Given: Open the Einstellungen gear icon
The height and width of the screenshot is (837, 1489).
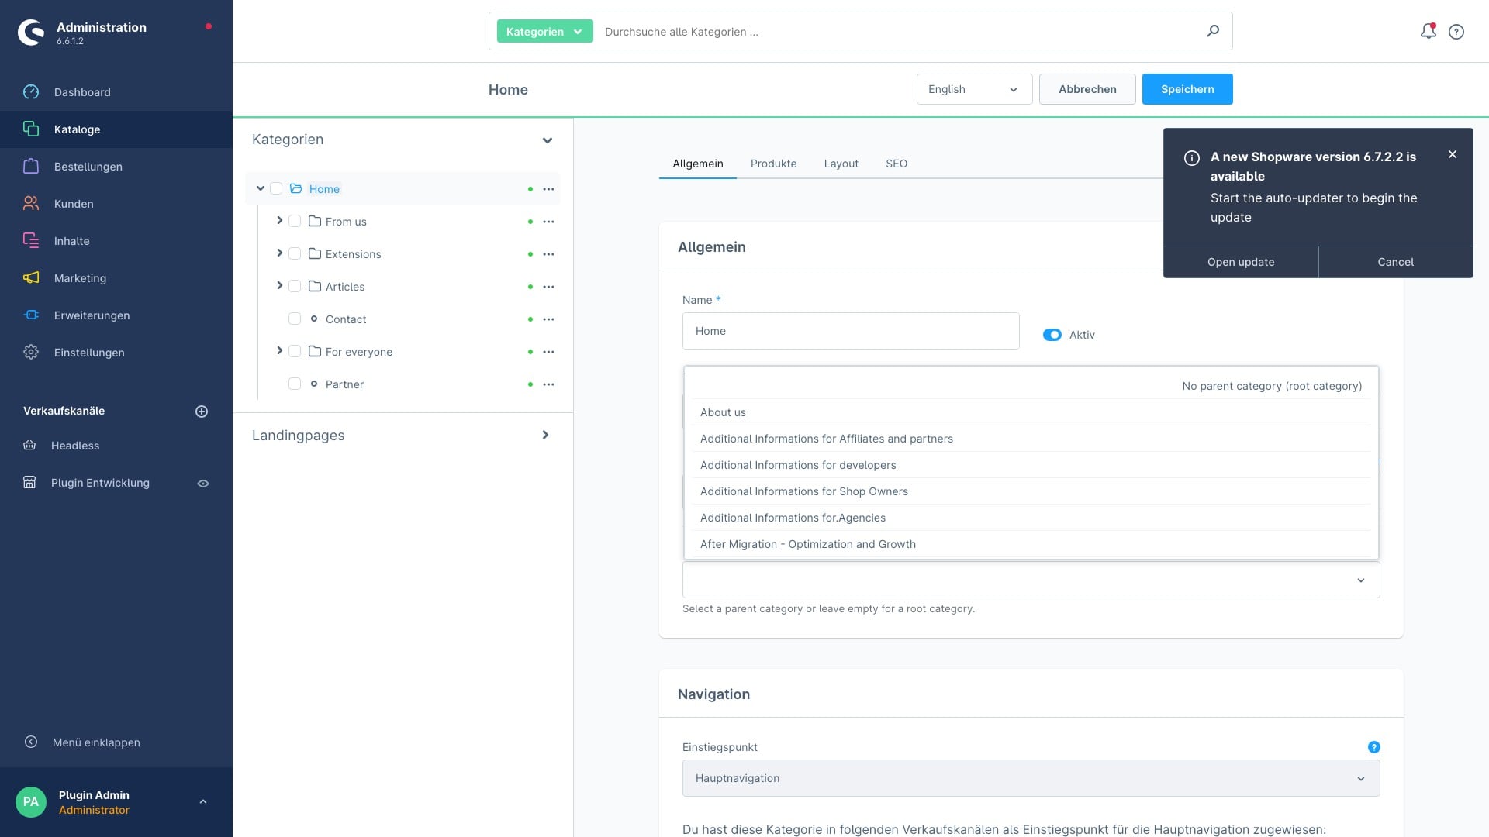Looking at the screenshot, I should [x=31, y=353].
